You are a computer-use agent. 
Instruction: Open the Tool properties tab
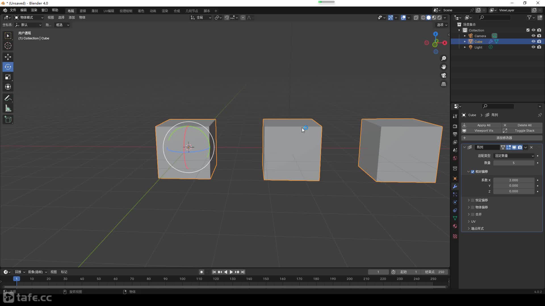pyautogui.click(x=455, y=116)
